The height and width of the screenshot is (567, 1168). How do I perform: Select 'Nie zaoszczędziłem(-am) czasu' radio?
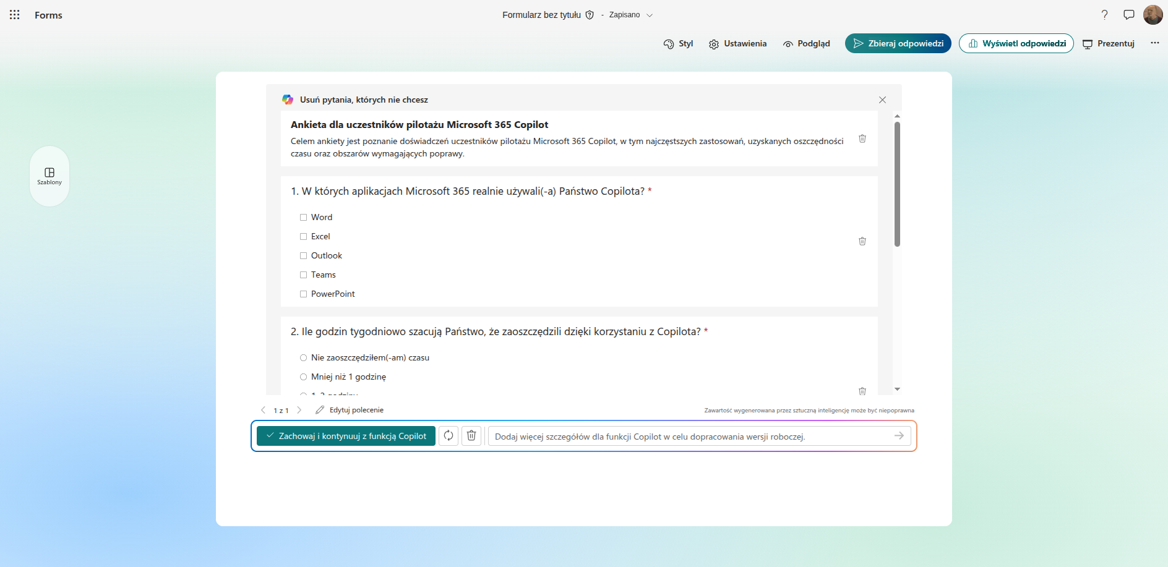click(303, 357)
